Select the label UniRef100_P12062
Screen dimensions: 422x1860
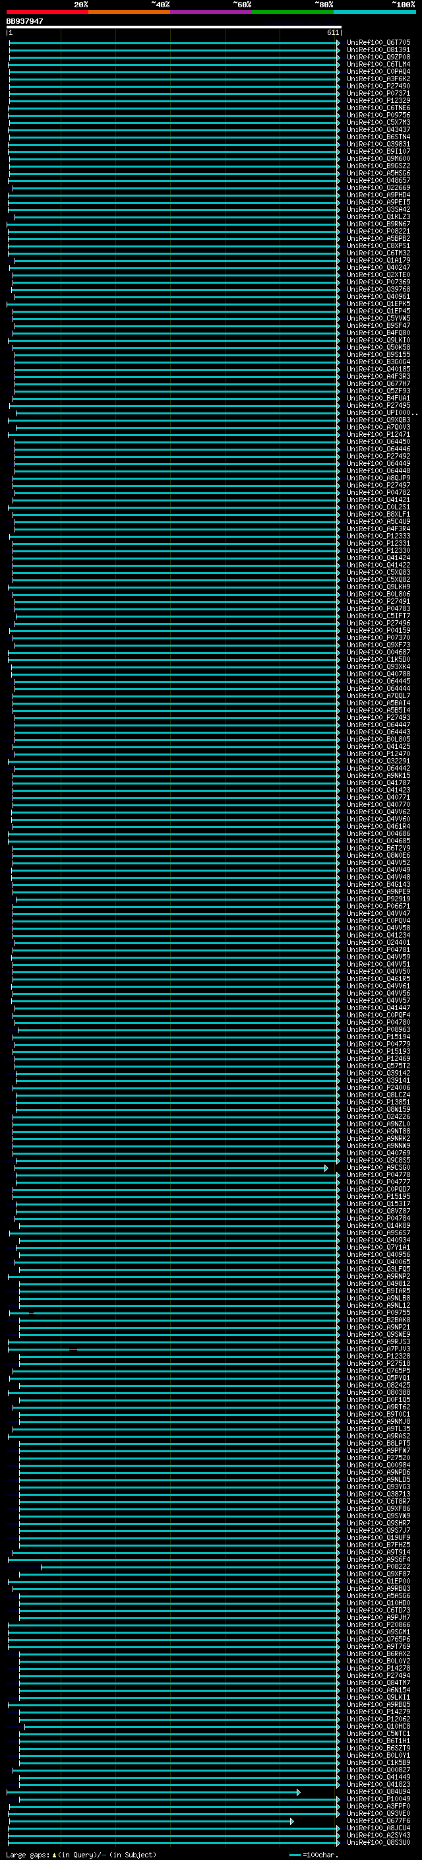(378, 1719)
